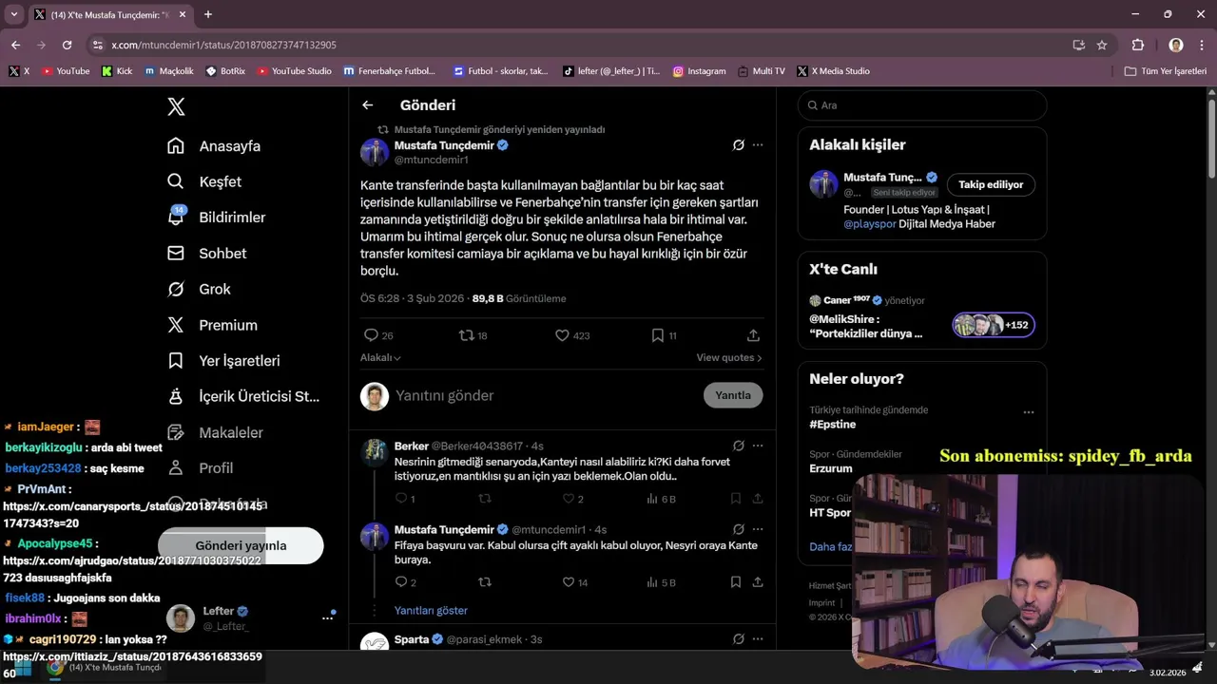Screen dimensions: 1217x684
Task: Expand Yanıtları göster replies
Action: (x=431, y=611)
